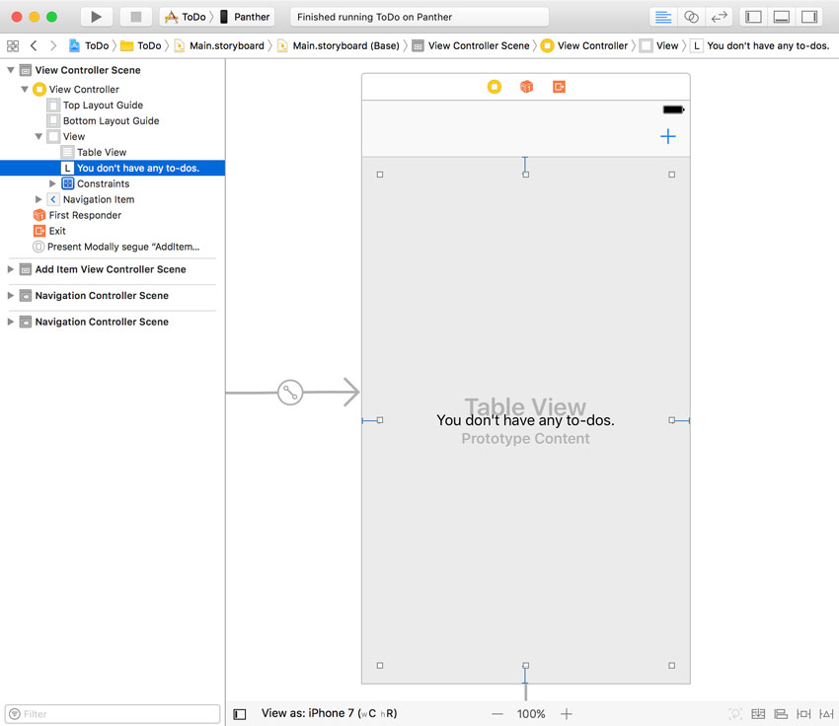Viewport: 839px width, 726px height.
Task: Select Present Modally segue row
Action: (x=116, y=247)
